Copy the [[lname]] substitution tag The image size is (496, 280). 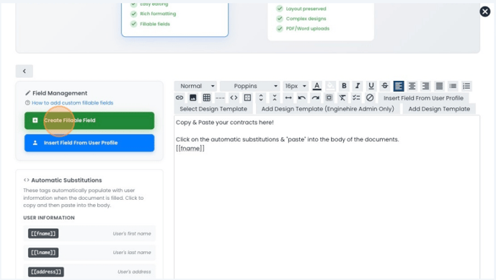[43, 253]
